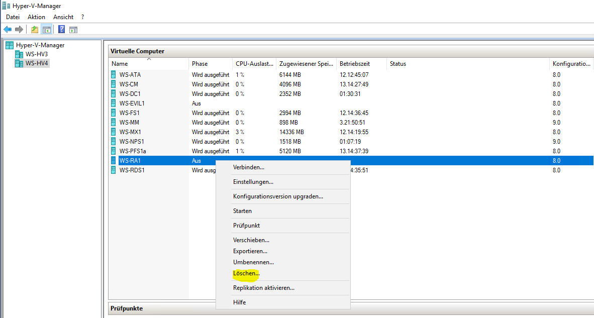This screenshot has width=594, height=318.
Task: Open the Ansicht menu
Action: pyautogui.click(x=63, y=17)
